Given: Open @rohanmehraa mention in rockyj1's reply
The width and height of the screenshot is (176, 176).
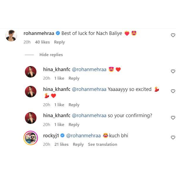Looking at the screenshot, I should 84,136.
